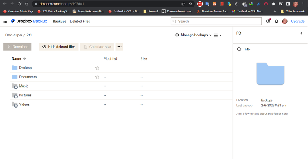Image resolution: width=308 pixels, height=159 pixels.
Task: Toggle the browser side panel
Action: click(x=288, y=4)
